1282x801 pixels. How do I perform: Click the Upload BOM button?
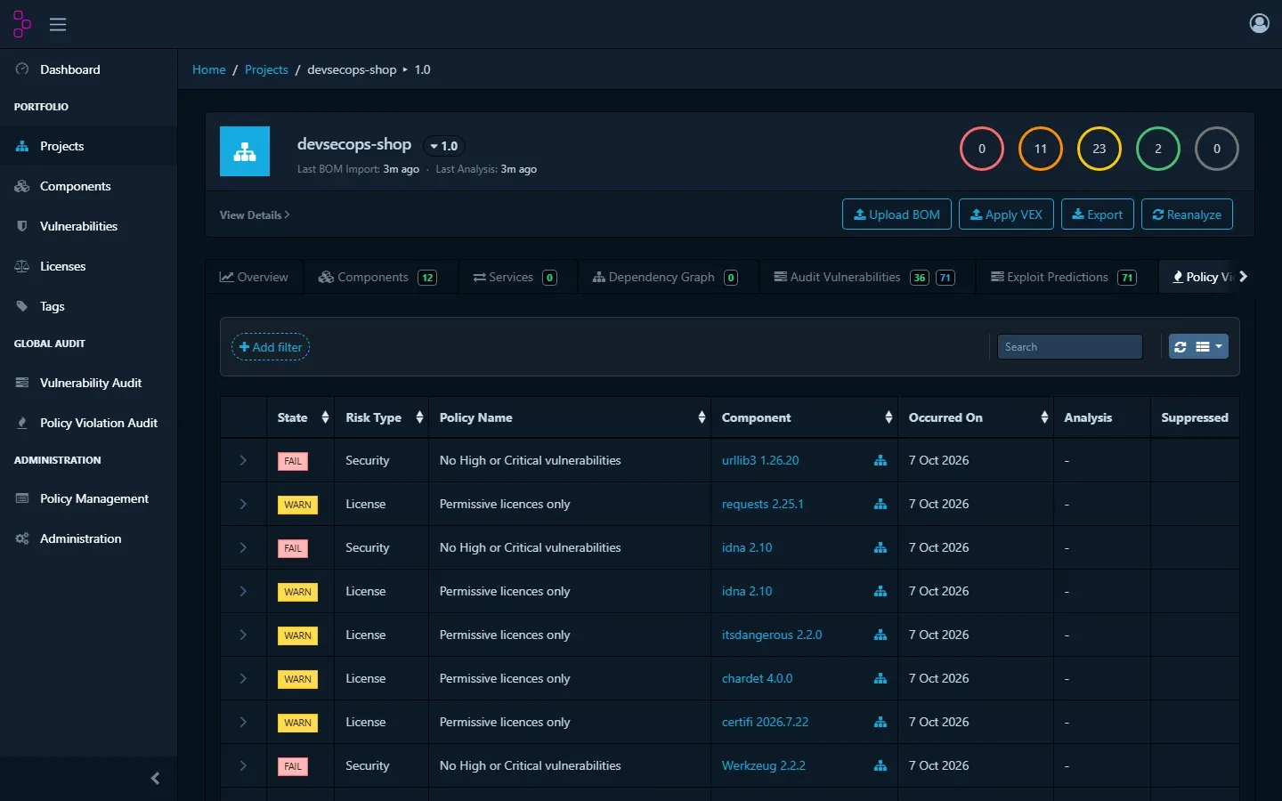pos(897,214)
